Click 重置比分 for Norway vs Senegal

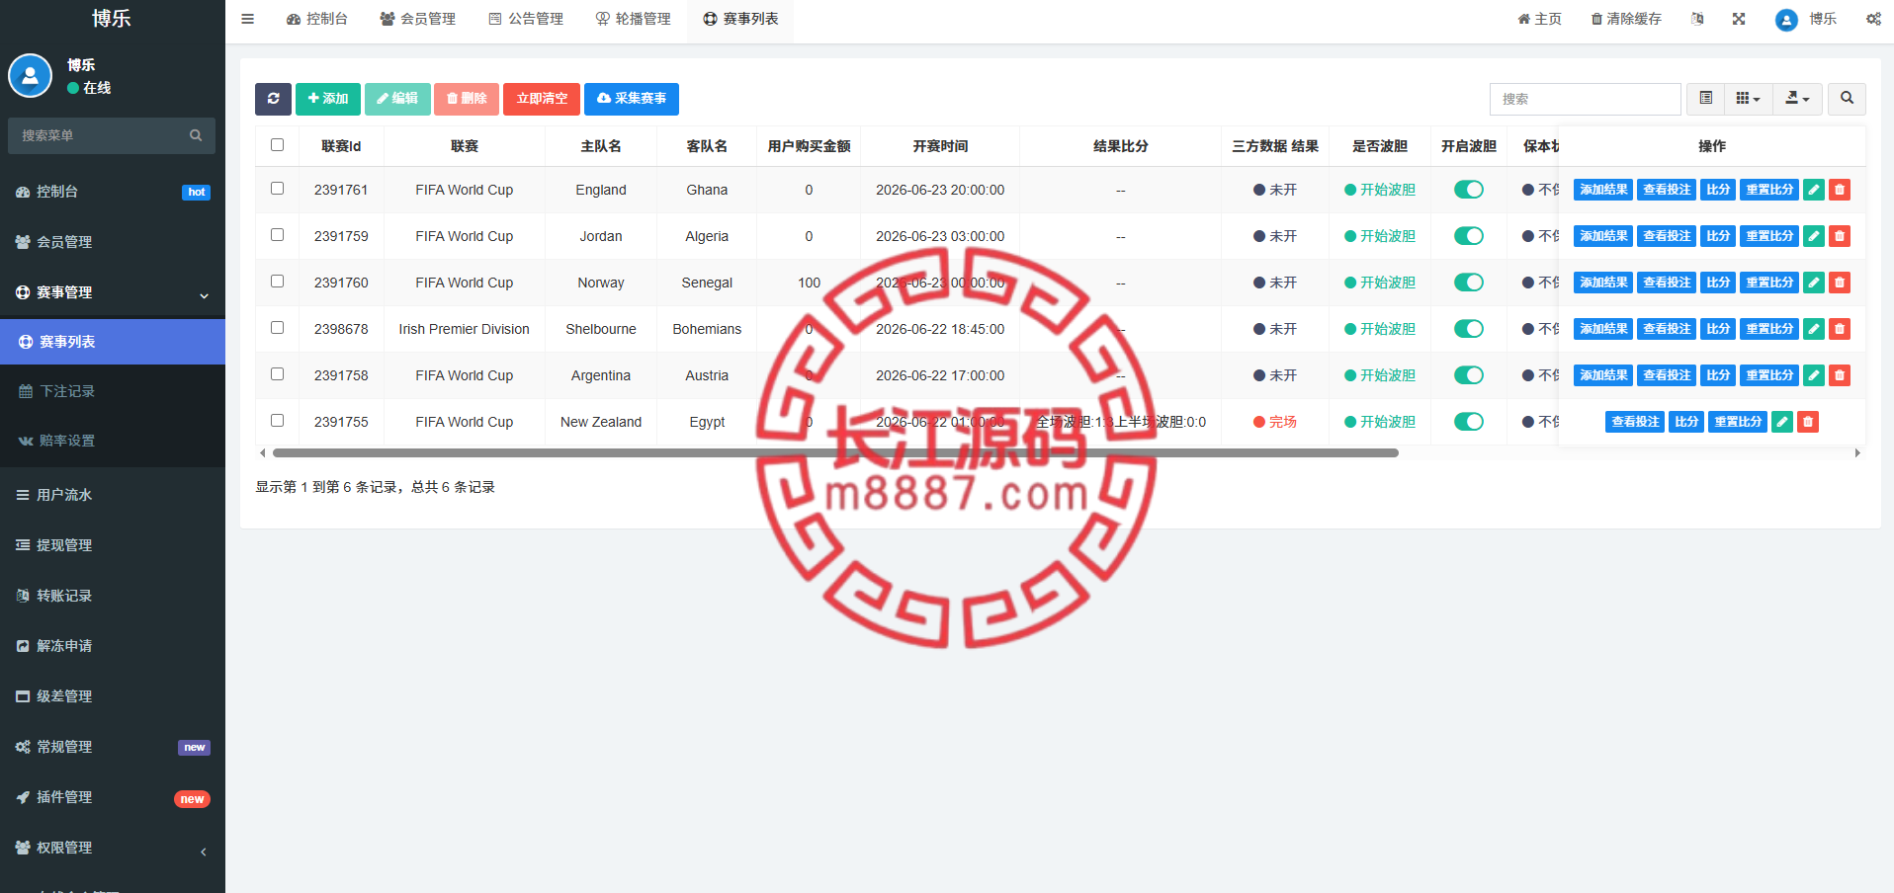[1769, 283]
